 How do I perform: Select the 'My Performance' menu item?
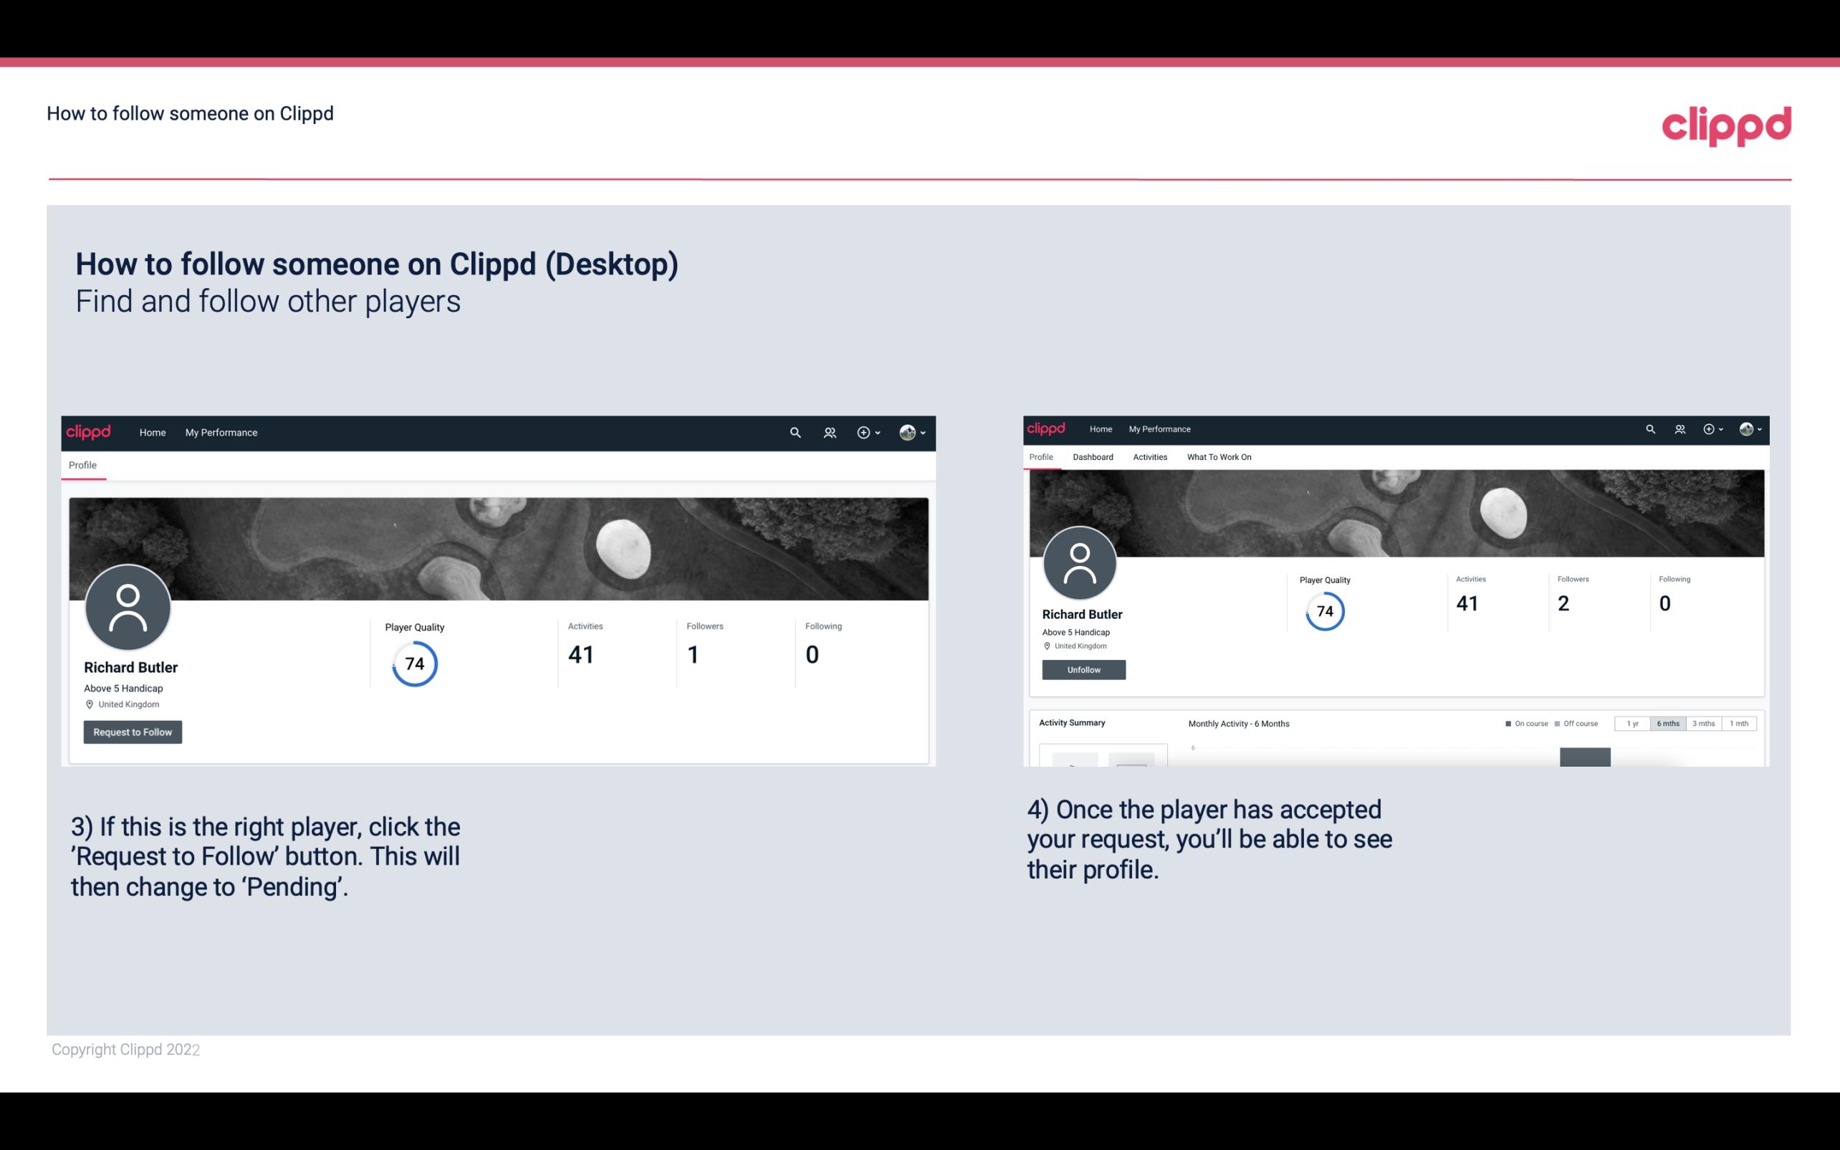pyautogui.click(x=221, y=432)
